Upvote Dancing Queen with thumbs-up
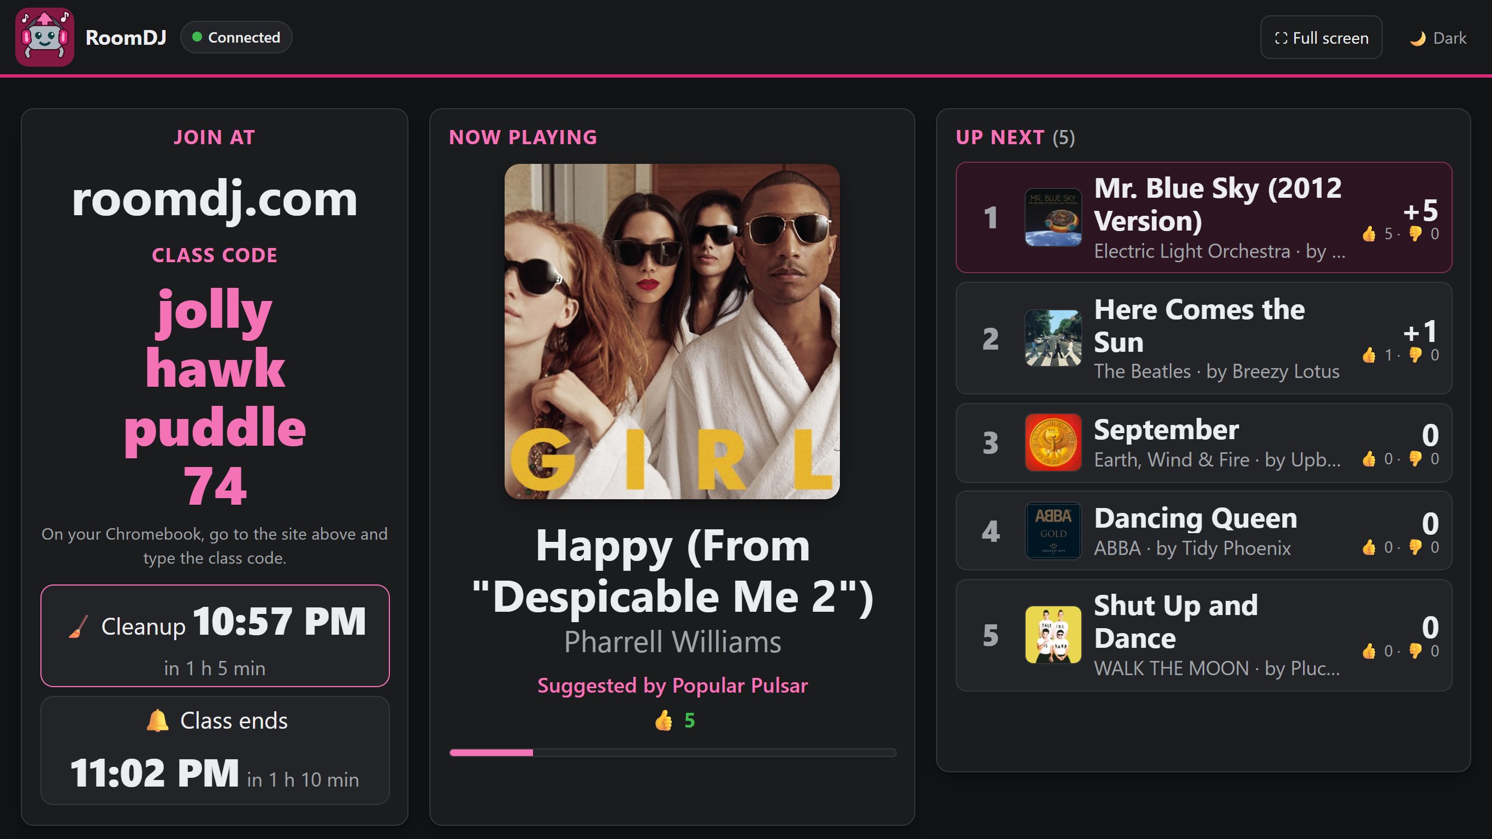 [x=1369, y=547]
